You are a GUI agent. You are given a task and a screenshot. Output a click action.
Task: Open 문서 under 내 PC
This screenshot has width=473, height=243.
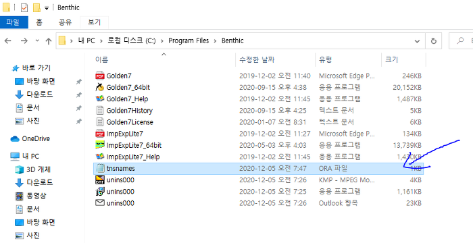tap(33, 209)
